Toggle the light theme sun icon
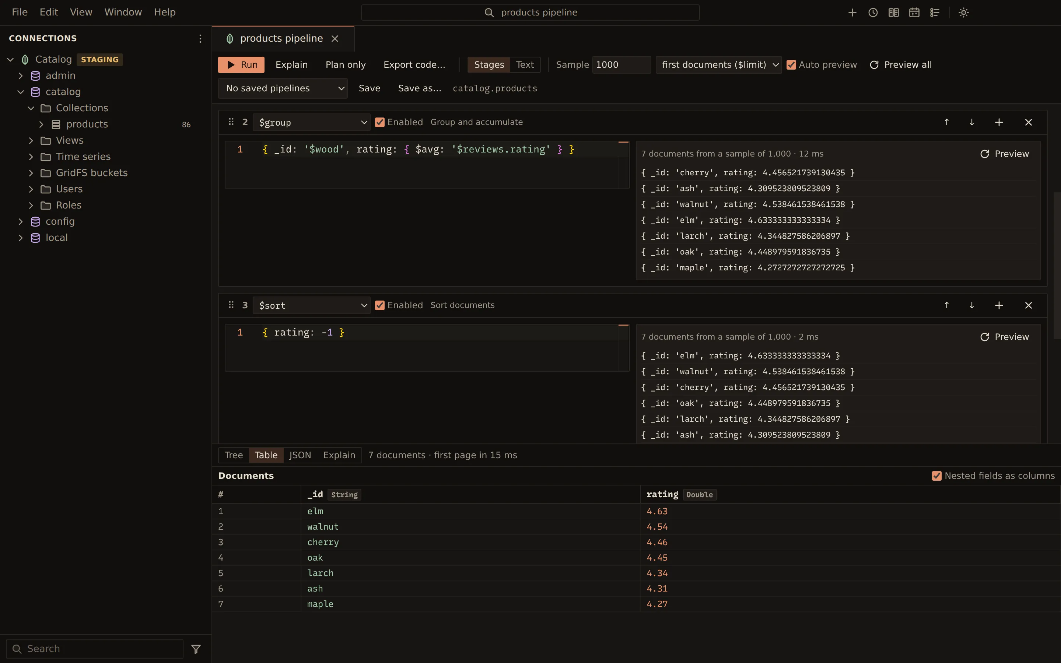The height and width of the screenshot is (663, 1061). 964,13
